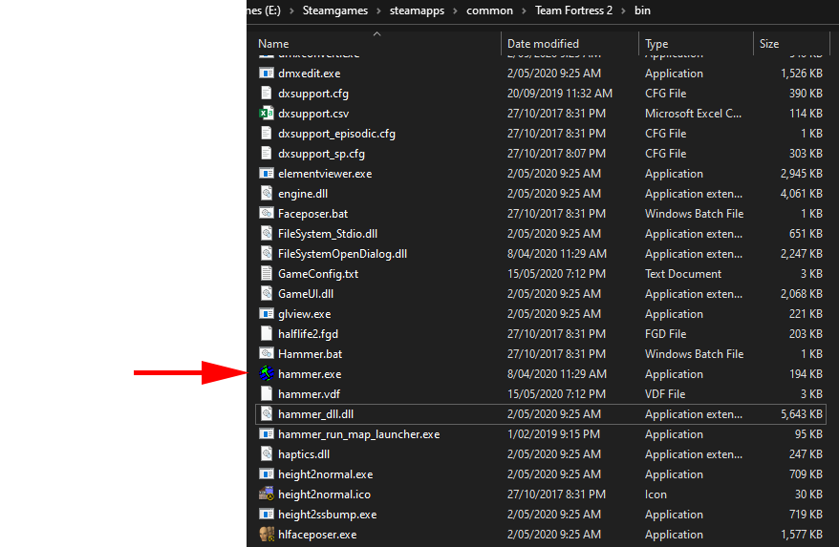Click the engine.dll file icon
Screen dimensions: 839x547
tap(267, 194)
